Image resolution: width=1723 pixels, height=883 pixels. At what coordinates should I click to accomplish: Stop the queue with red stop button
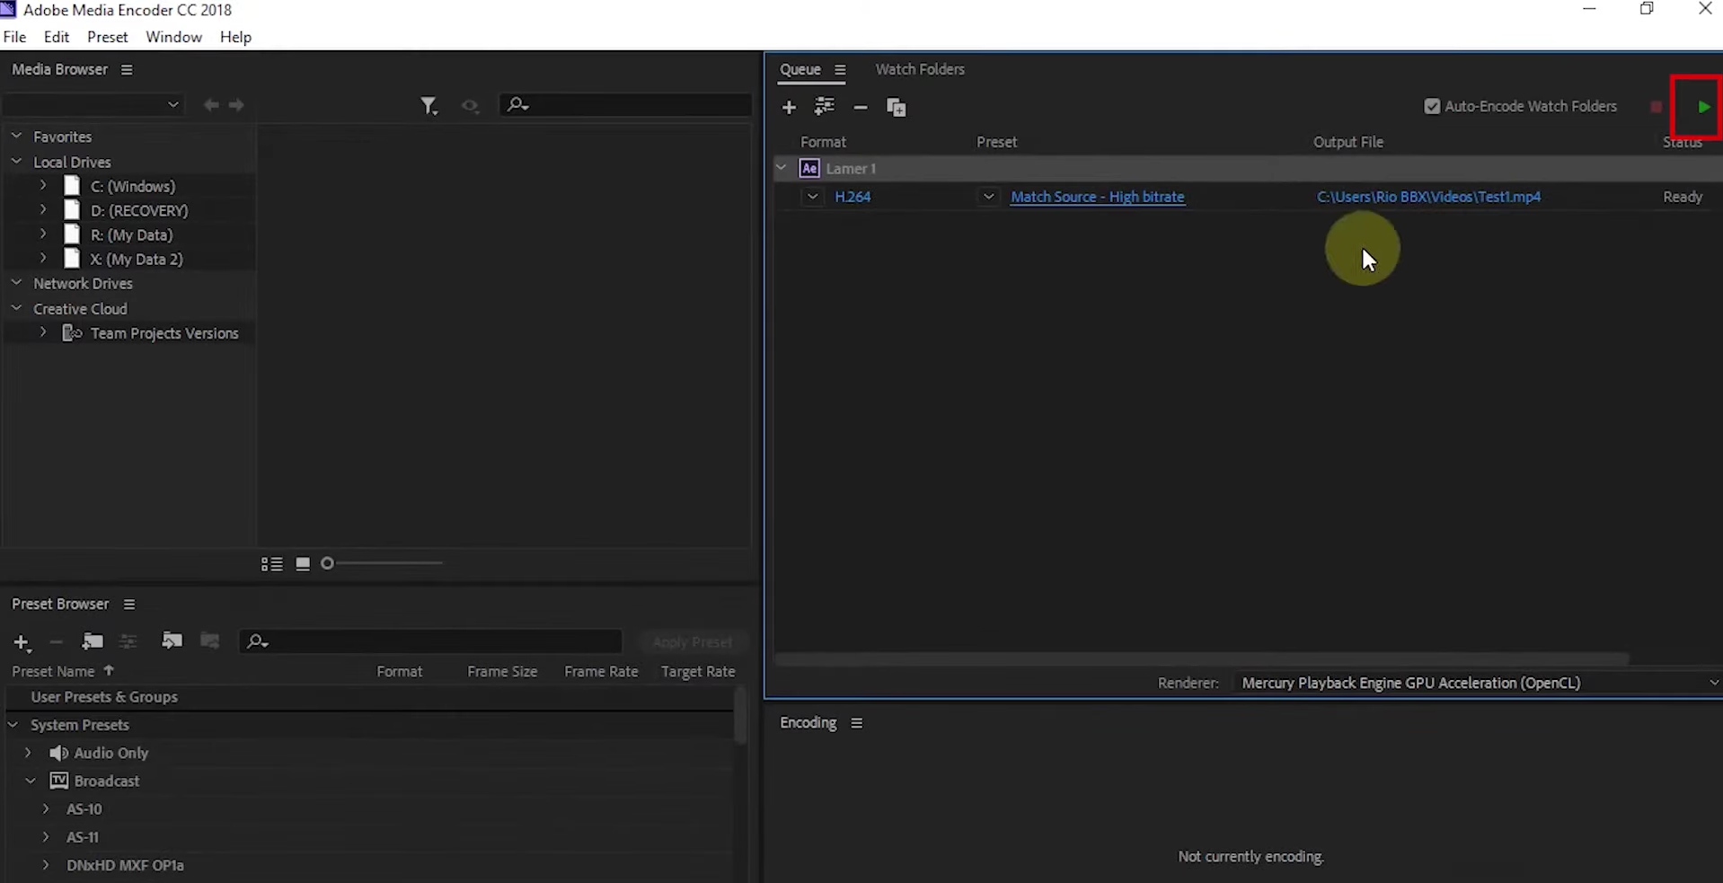click(1656, 107)
